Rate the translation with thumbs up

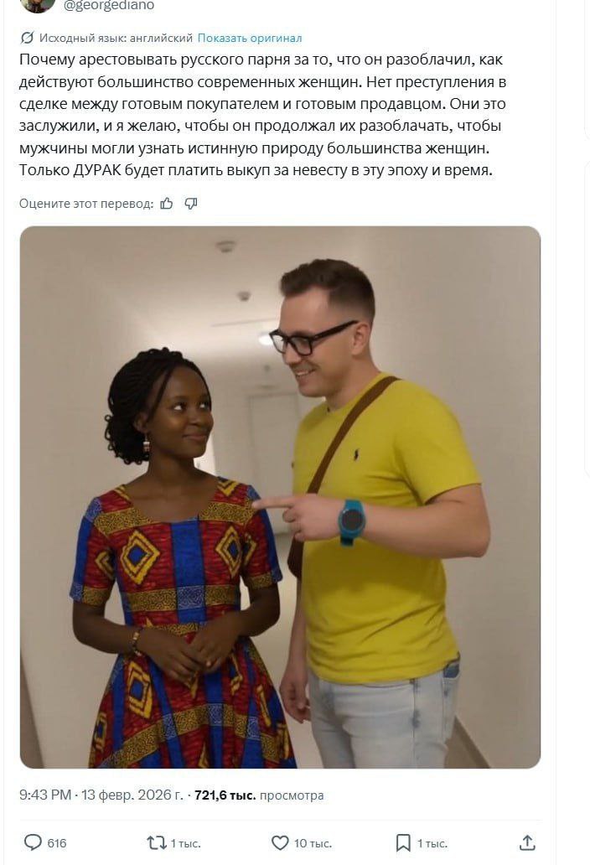pos(167,204)
